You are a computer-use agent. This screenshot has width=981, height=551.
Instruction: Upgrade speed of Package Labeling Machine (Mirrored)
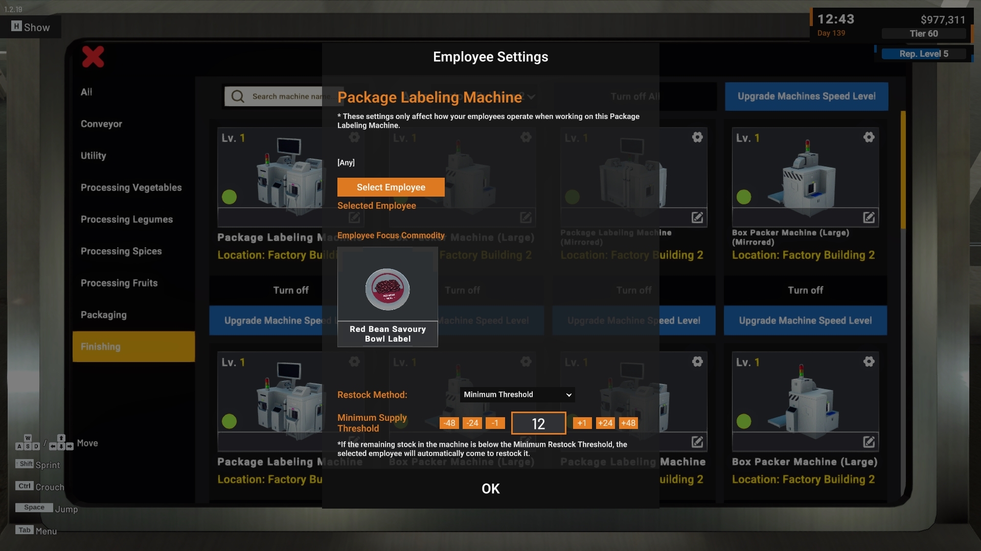pyautogui.click(x=634, y=321)
